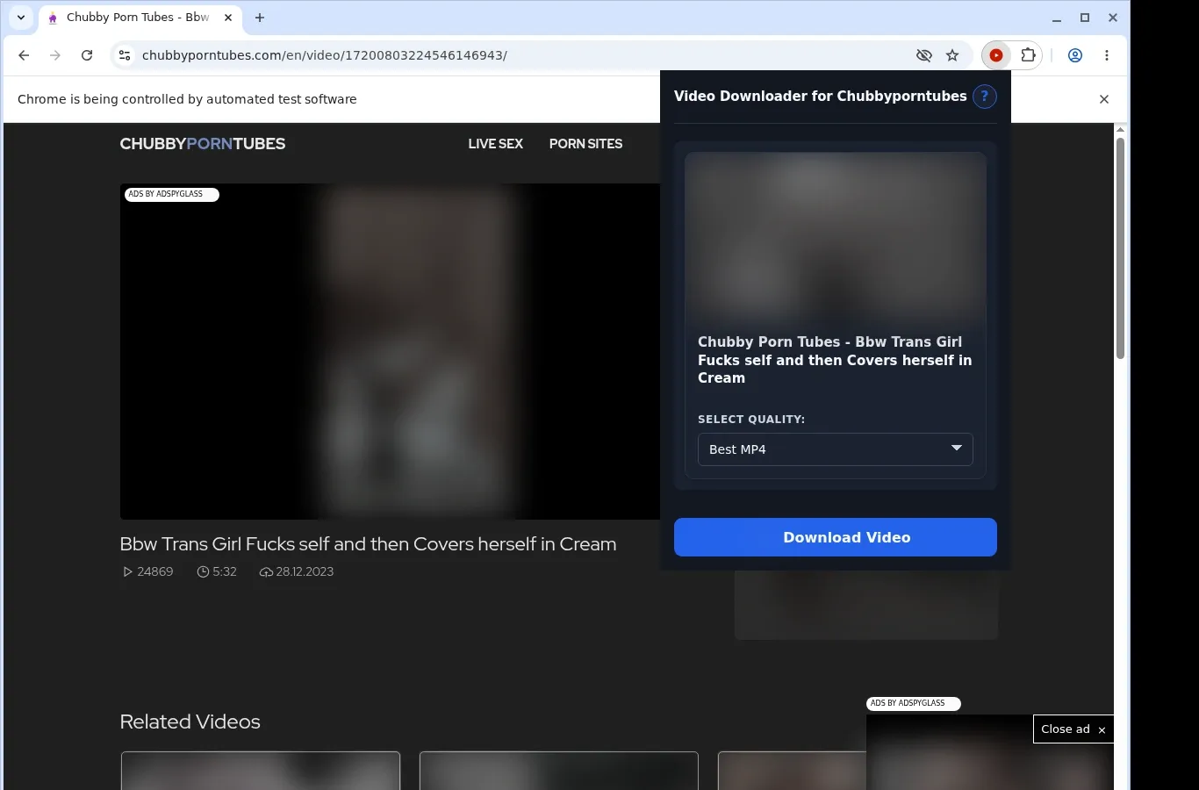Open the Chrome profile icon
The width and height of the screenshot is (1199, 790).
pyautogui.click(x=1075, y=55)
